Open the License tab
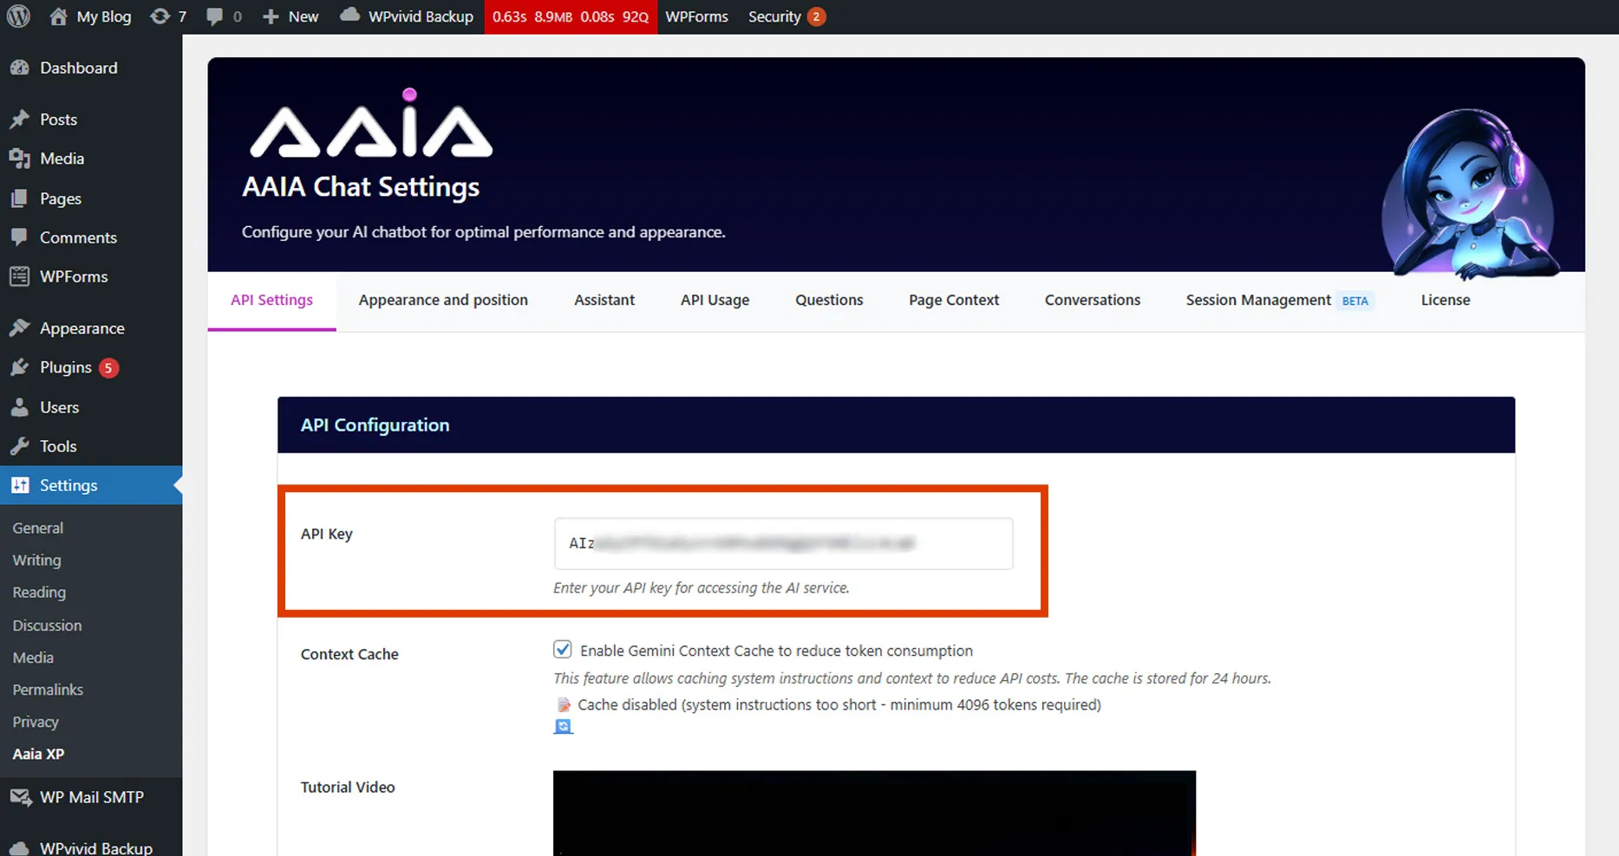Screen dimensions: 1619x856 (x=1446, y=301)
